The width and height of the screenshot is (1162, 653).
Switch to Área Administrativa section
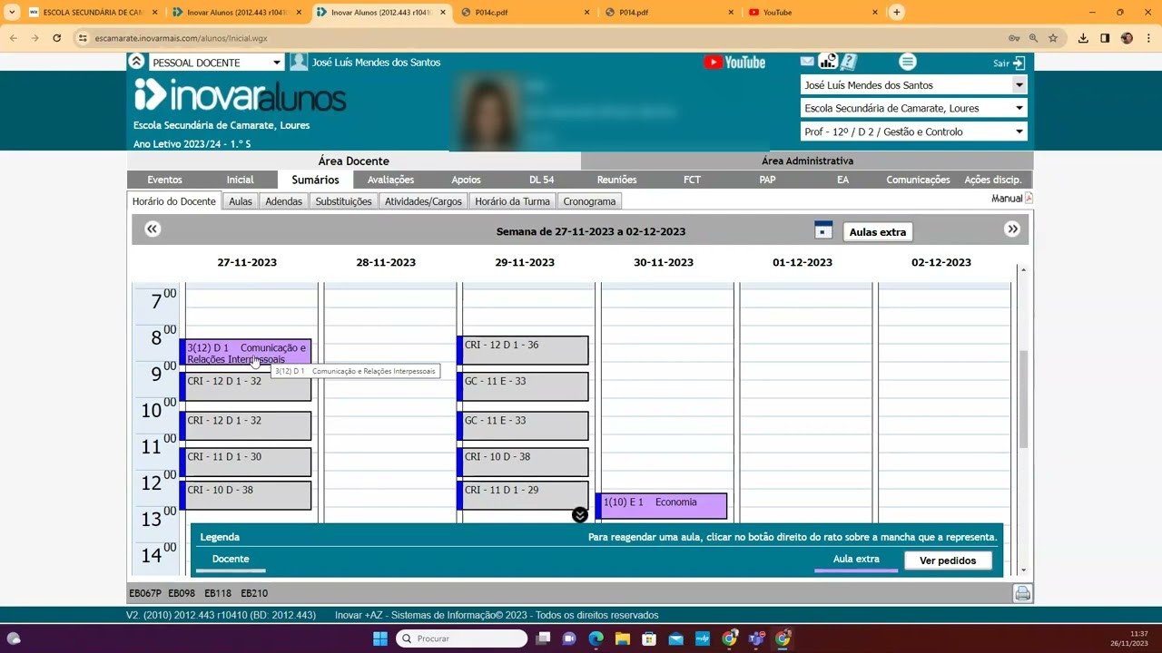point(807,161)
